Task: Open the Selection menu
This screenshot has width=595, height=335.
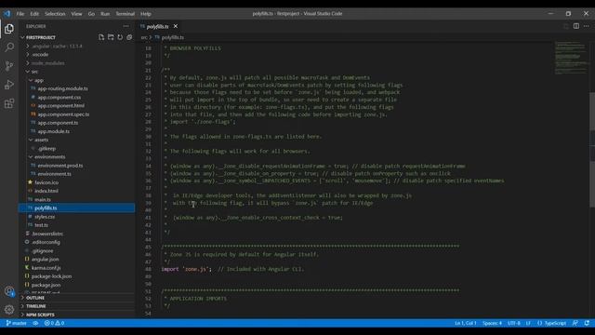Action: tap(55, 14)
